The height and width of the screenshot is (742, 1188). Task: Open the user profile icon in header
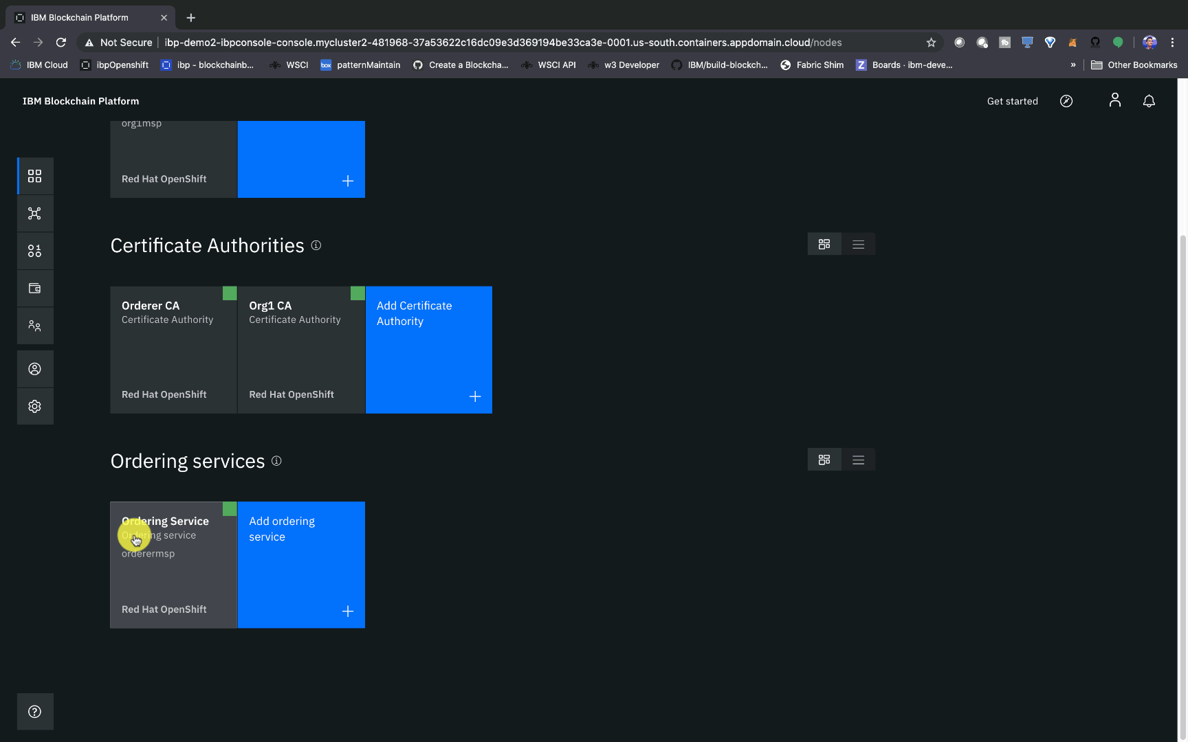[x=1115, y=100]
